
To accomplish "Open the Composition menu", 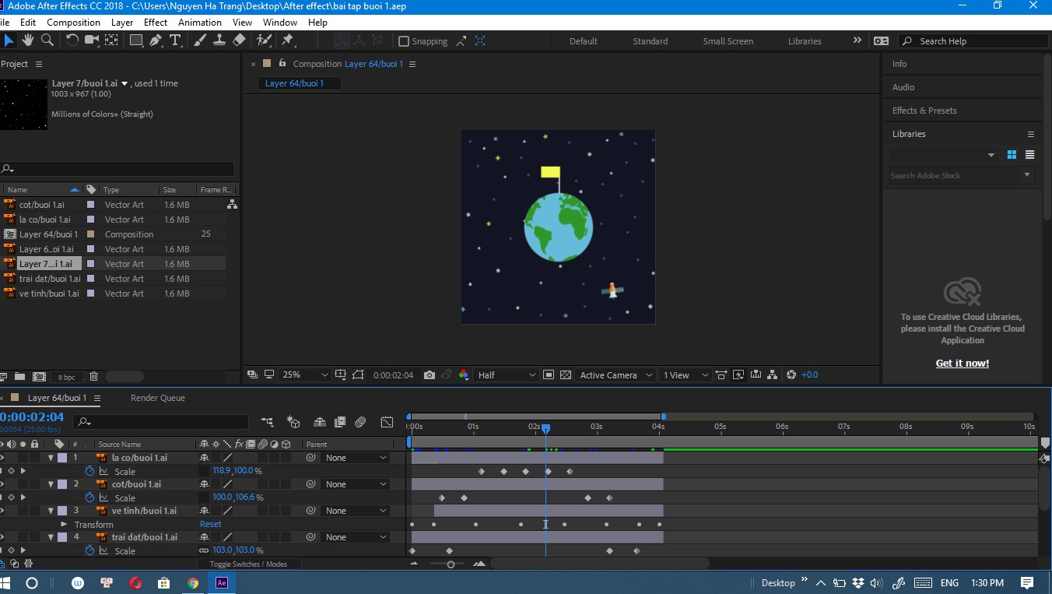I will click(x=73, y=23).
